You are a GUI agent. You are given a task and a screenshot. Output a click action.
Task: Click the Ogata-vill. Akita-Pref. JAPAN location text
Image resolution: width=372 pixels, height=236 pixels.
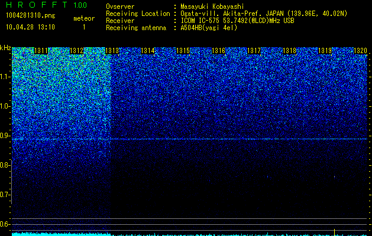click(264, 14)
